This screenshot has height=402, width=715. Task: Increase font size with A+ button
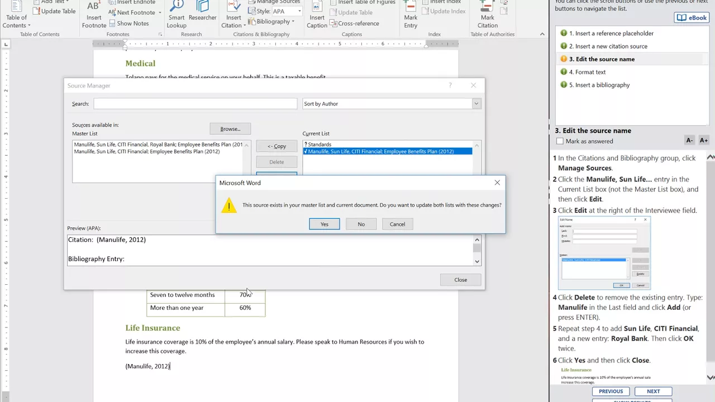coord(704,141)
